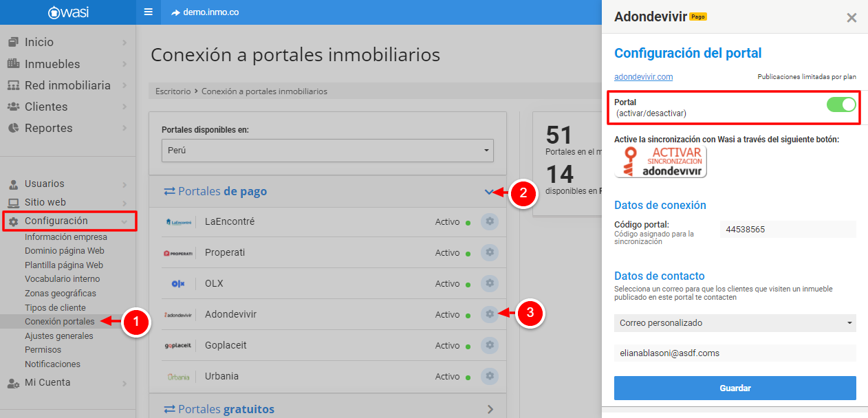Collapse the Portales de pago section
Viewport: 868px width, 418px height.
click(x=489, y=192)
